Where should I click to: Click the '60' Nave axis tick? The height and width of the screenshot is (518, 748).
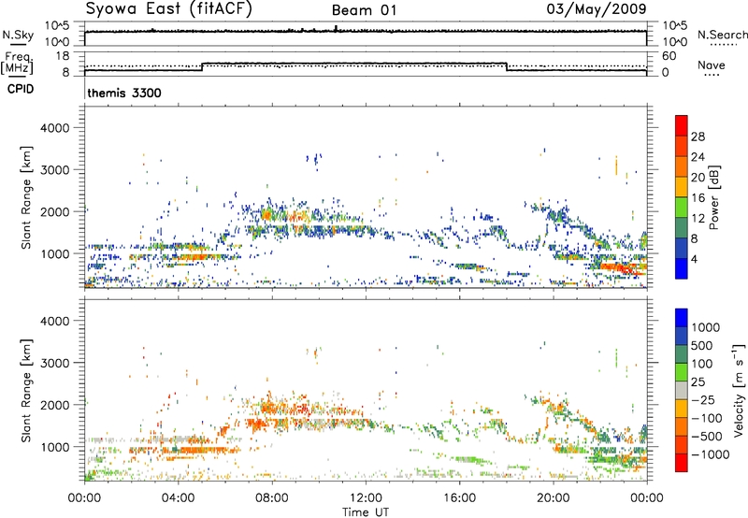pos(669,56)
